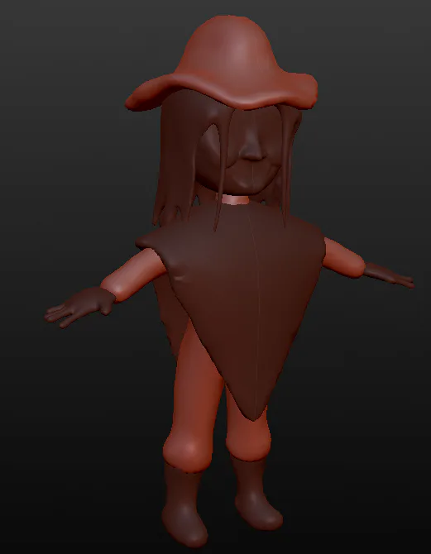The image size is (431, 554).
Task: Select the collar band at the neck
Action: 235,199
